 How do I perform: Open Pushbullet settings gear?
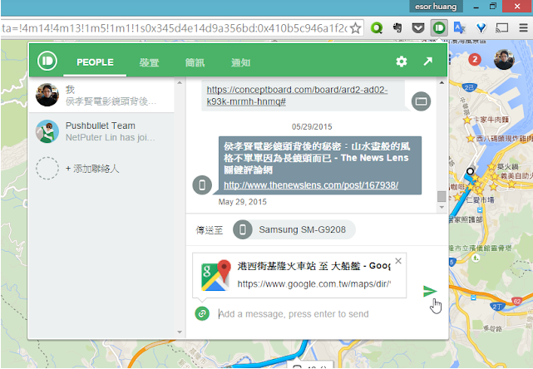[402, 61]
